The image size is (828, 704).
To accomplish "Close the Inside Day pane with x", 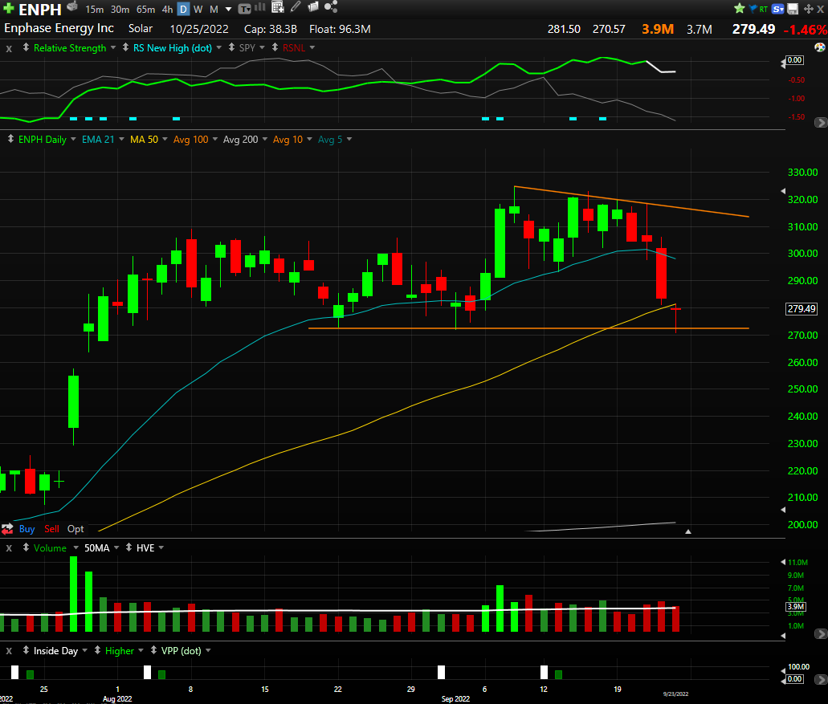I will [9, 651].
